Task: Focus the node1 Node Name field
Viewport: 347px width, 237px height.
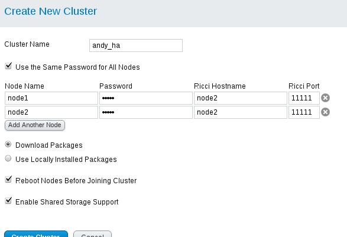Action: point(51,98)
